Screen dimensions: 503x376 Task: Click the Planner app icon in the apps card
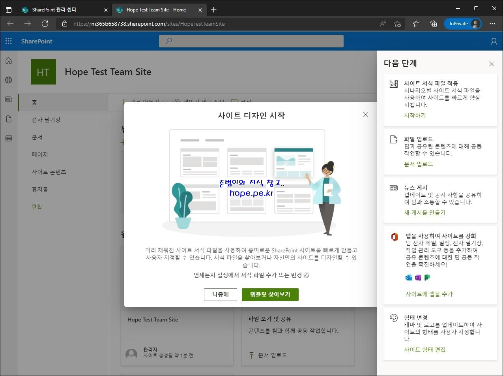(x=427, y=278)
